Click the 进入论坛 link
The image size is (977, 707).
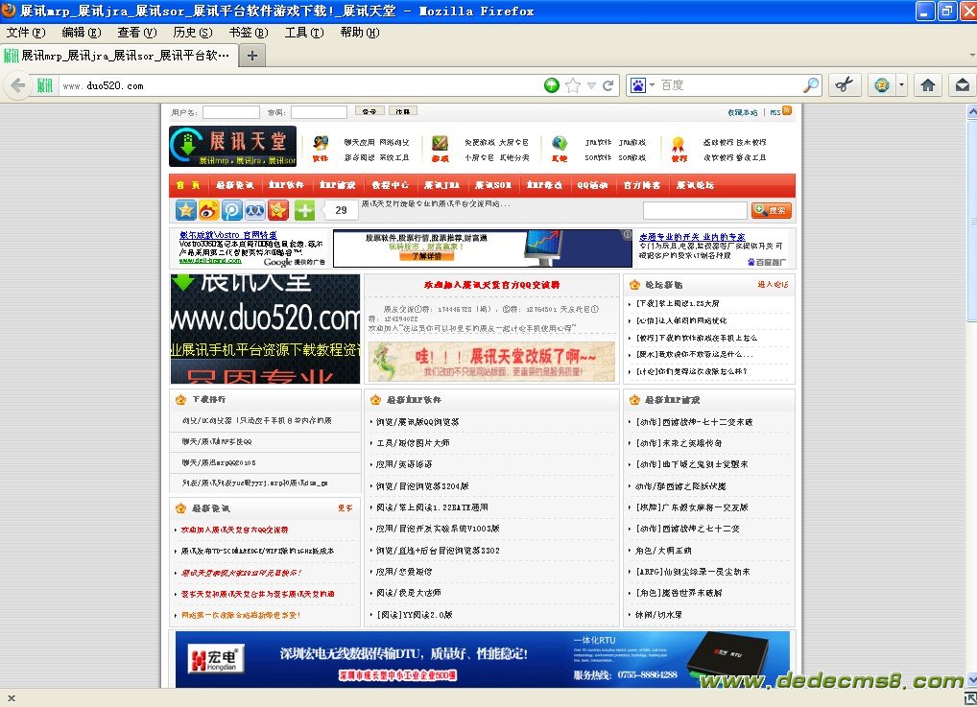pyautogui.click(x=773, y=285)
